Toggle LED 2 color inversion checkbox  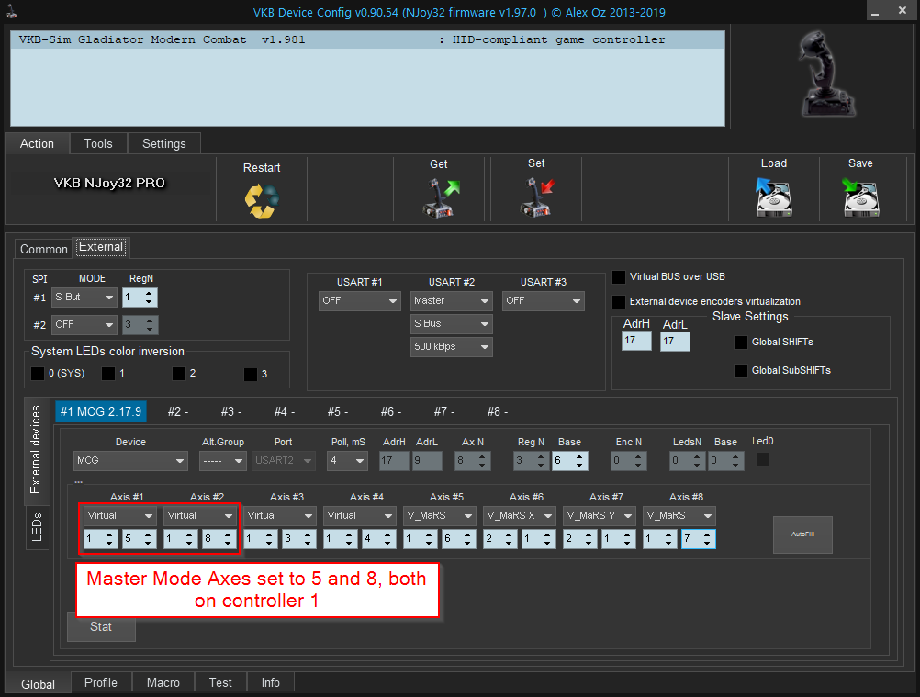click(x=179, y=374)
